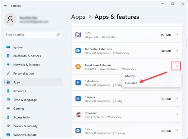Click the Camera app icon
This screenshot has height=139, width=188.
coord(78,99)
